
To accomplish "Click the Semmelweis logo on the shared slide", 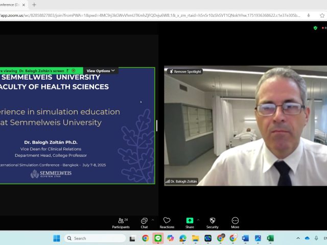I will (51, 174).
